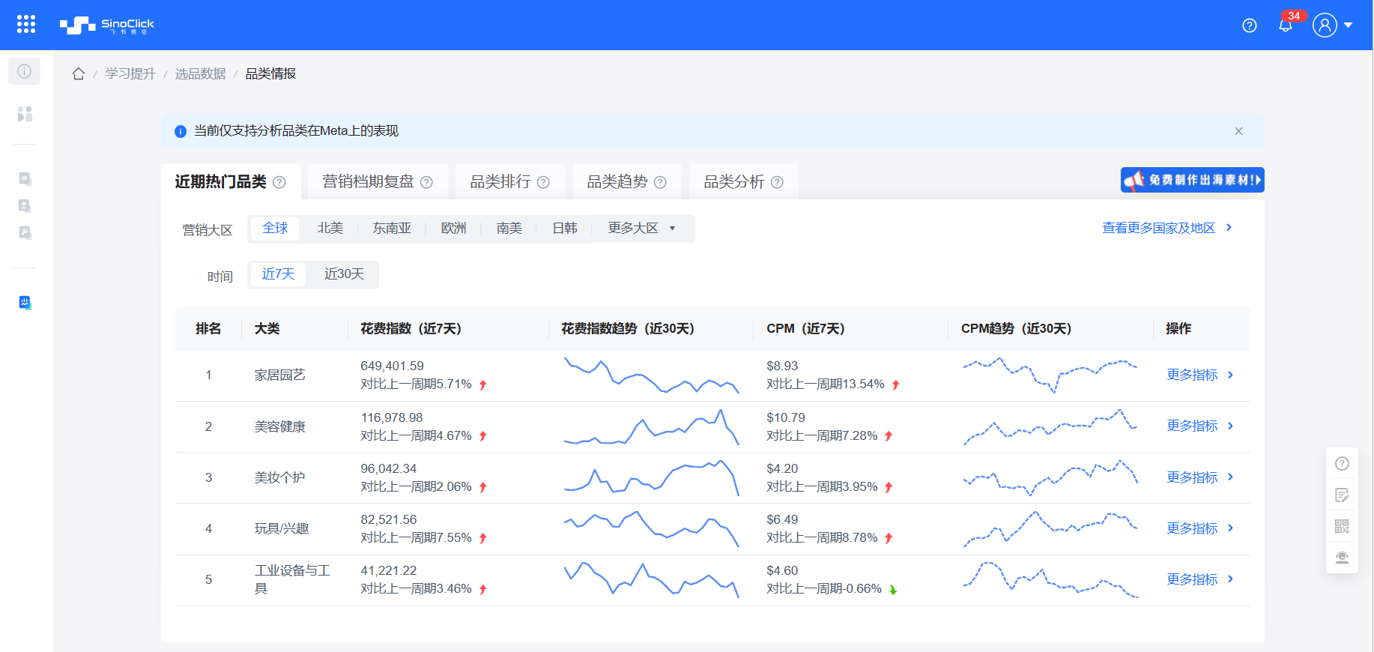The height and width of the screenshot is (652, 1374).
Task: Open 更多指标 for 美容健康
Action: tap(1199, 426)
